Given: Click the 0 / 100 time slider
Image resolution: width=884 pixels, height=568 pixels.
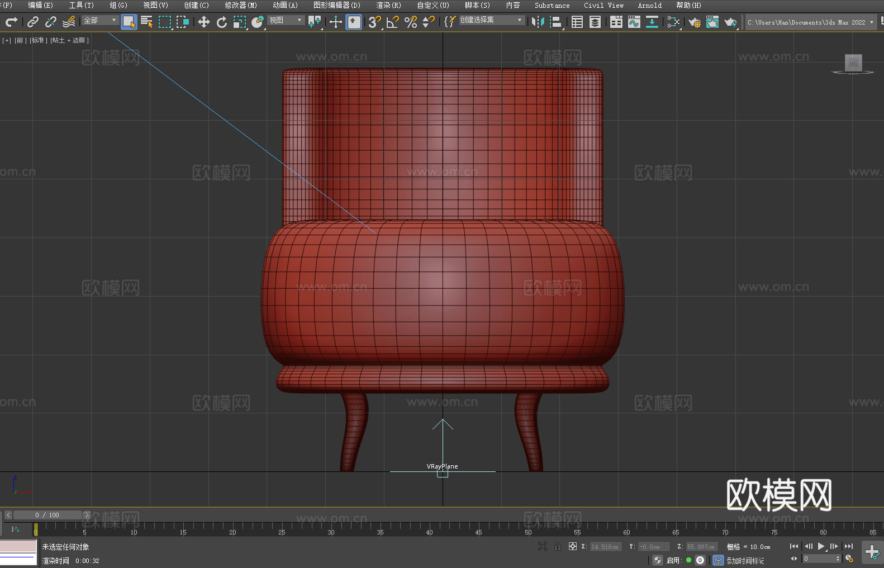Looking at the screenshot, I should (47, 515).
